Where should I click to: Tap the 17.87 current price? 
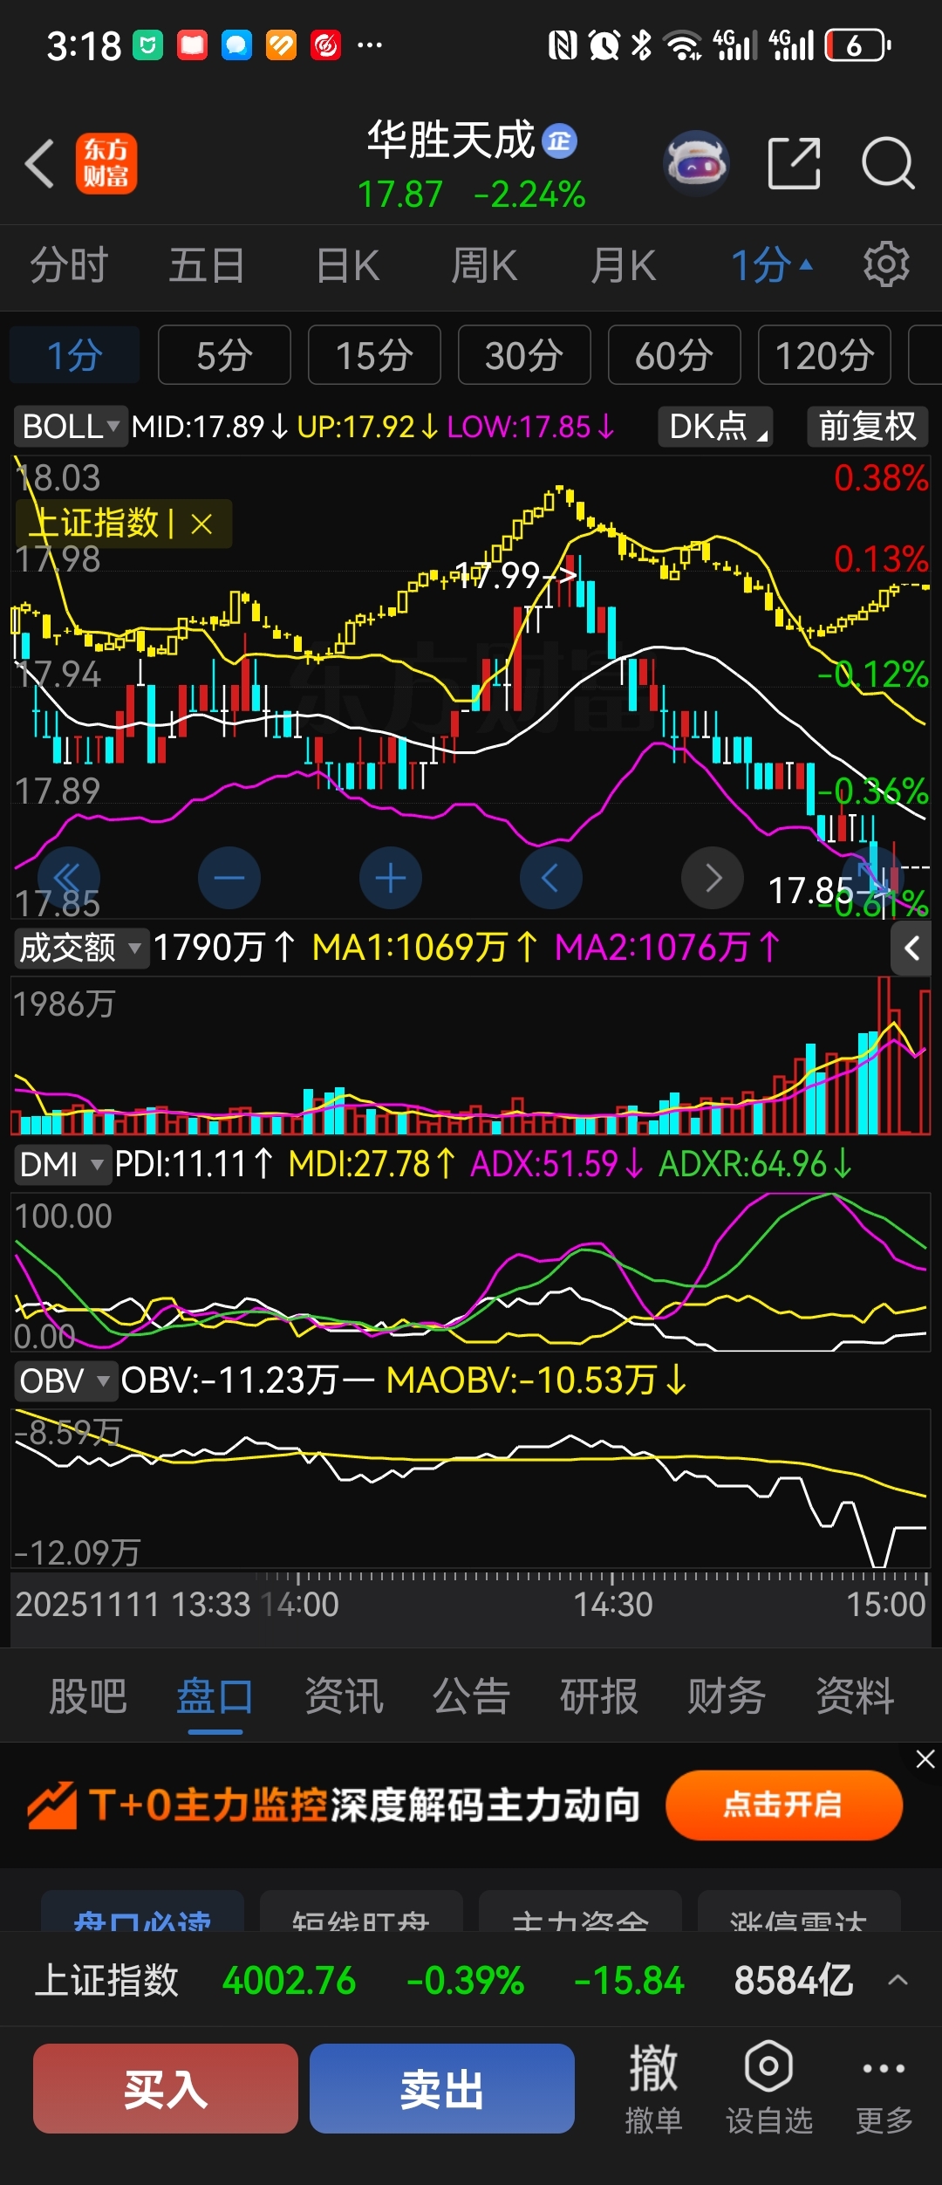click(x=400, y=195)
